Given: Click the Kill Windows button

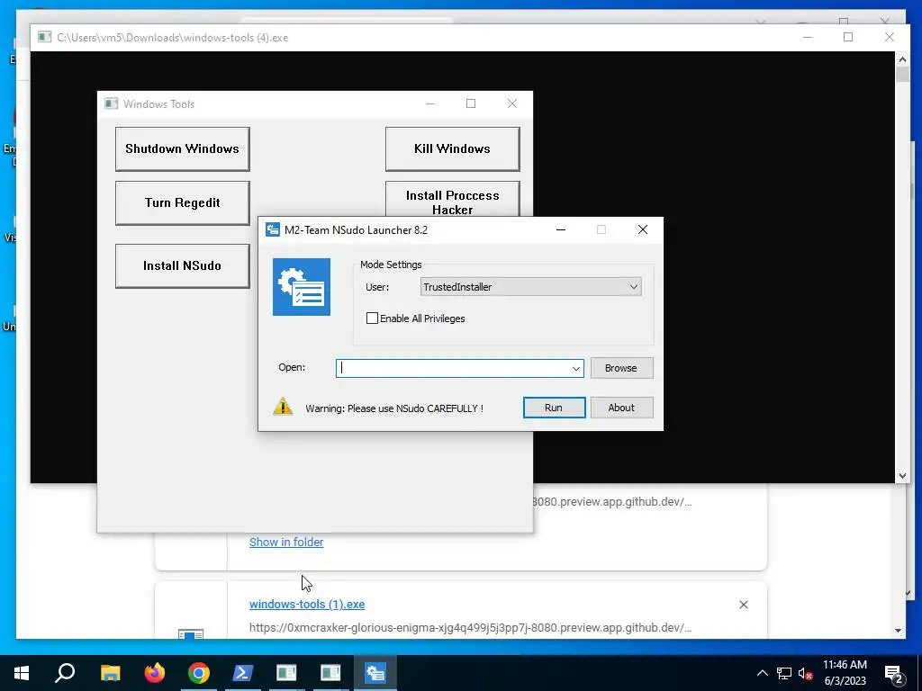Looking at the screenshot, I should 452,148.
